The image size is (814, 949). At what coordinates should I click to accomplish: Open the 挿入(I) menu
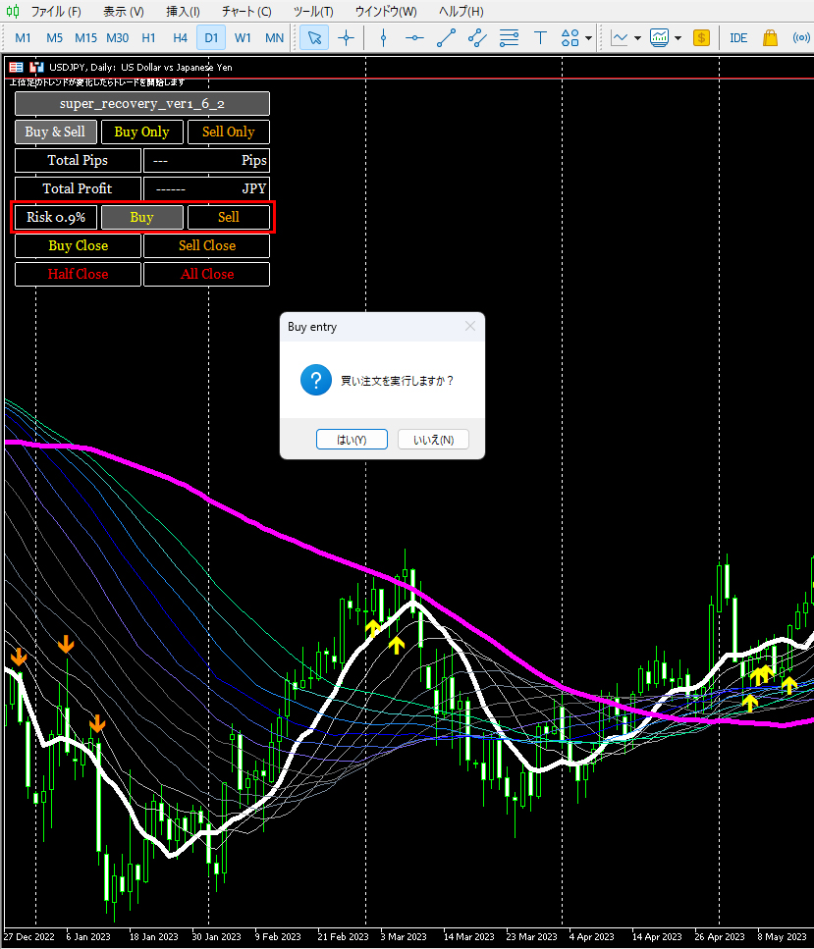[184, 11]
